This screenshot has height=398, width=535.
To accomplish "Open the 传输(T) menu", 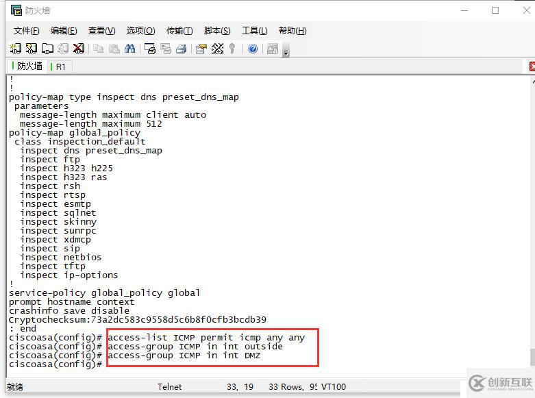I will pyautogui.click(x=179, y=31).
